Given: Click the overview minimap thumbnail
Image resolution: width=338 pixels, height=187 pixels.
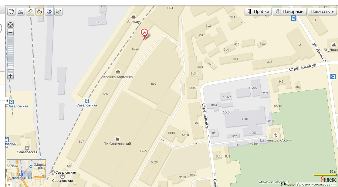Looking at the screenshot, I should click(x=26, y=170).
